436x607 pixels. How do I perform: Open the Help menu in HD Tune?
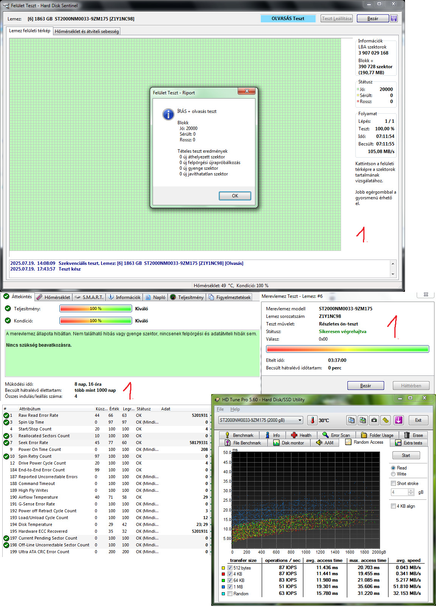235,409
